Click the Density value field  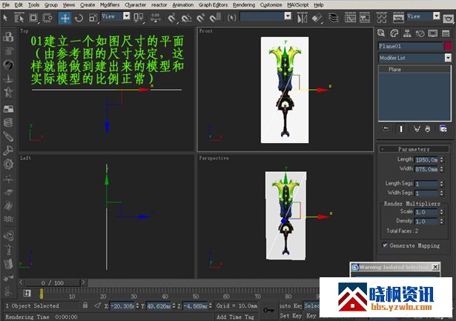click(x=426, y=221)
